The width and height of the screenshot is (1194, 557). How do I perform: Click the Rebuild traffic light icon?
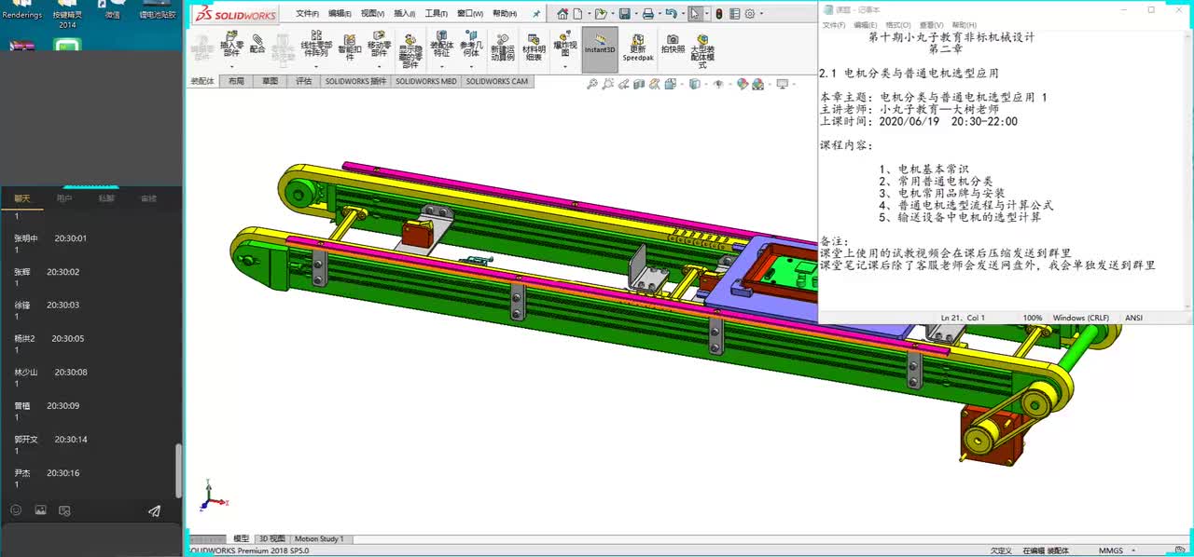pyautogui.click(x=718, y=14)
